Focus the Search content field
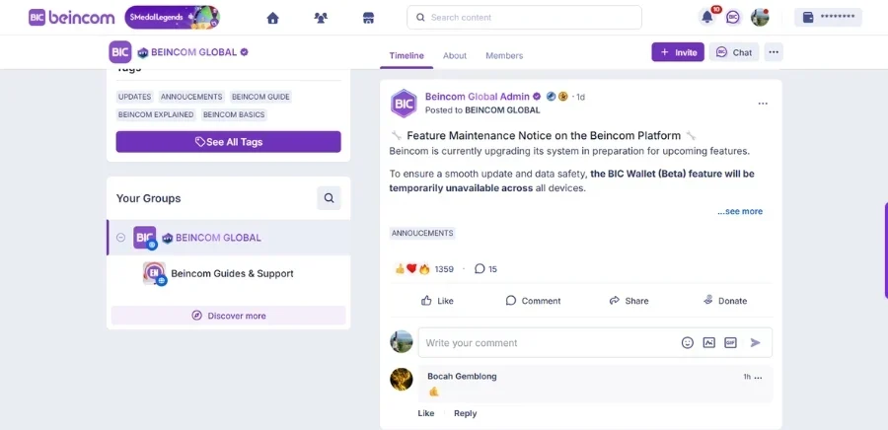Screen dimensions: 888x430 (x=524, y=18)
